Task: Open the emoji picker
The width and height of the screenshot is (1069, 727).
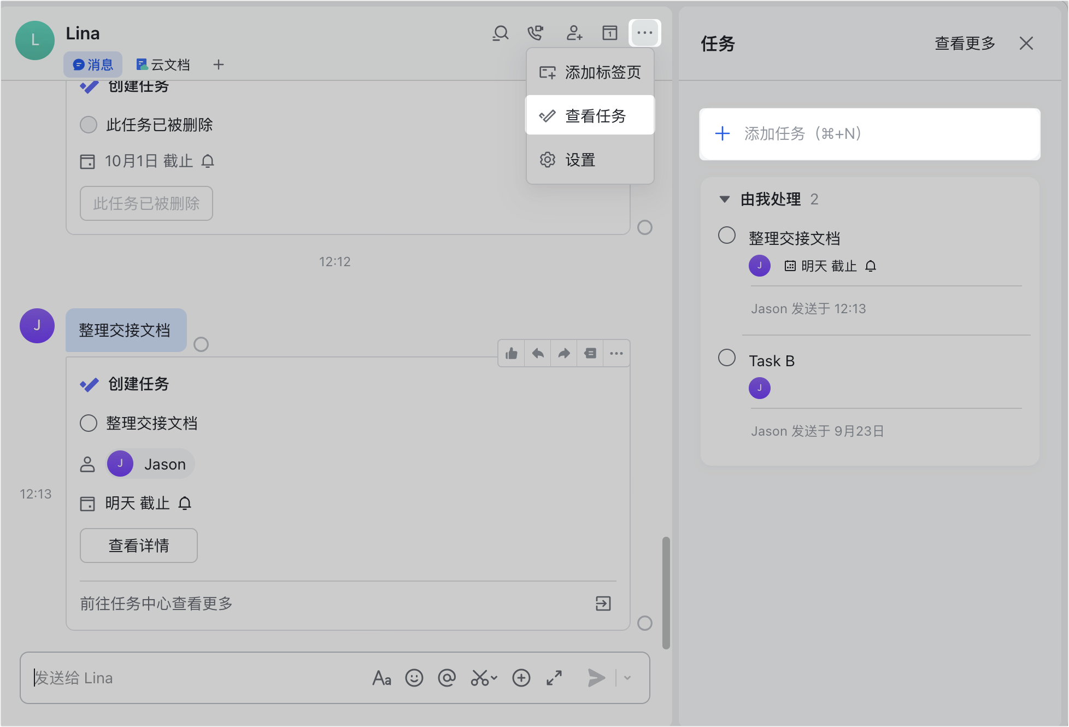Action: [414, 678]
